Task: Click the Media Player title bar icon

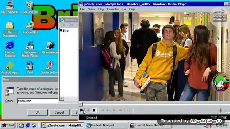Action: [x=81, y=4]
